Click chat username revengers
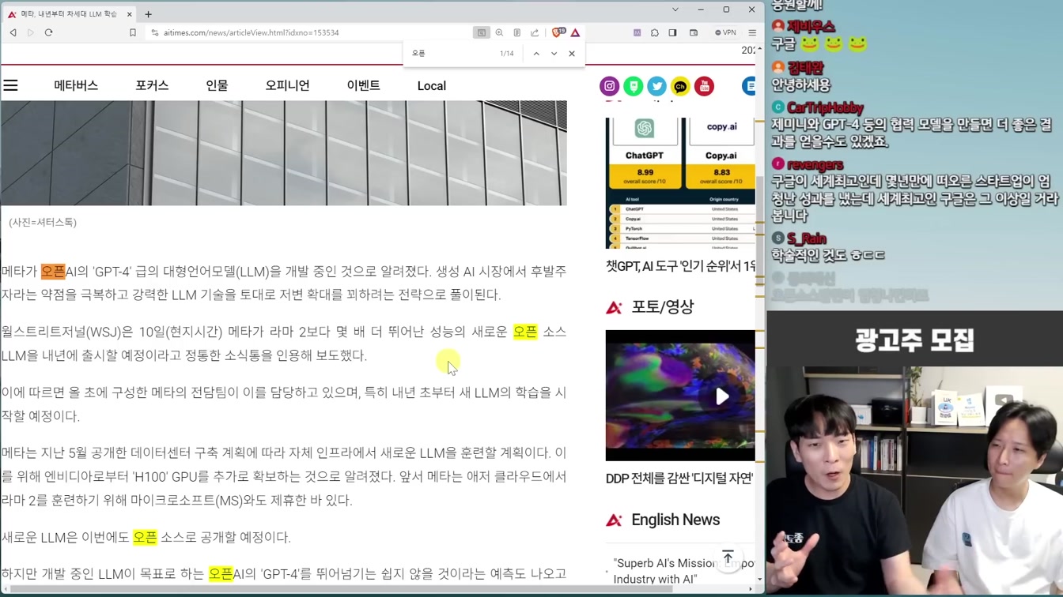 pyautogui.click(x=815, y=164)
